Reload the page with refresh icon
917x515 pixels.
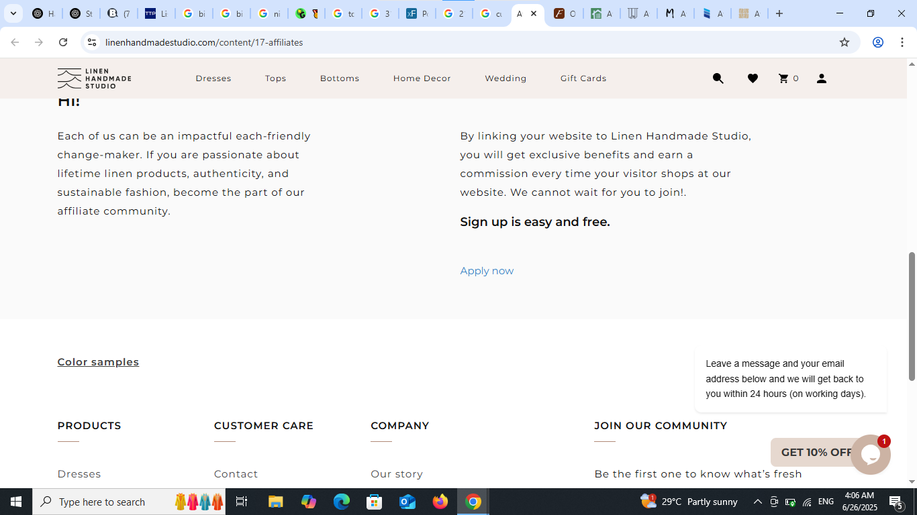click(63, 42)
